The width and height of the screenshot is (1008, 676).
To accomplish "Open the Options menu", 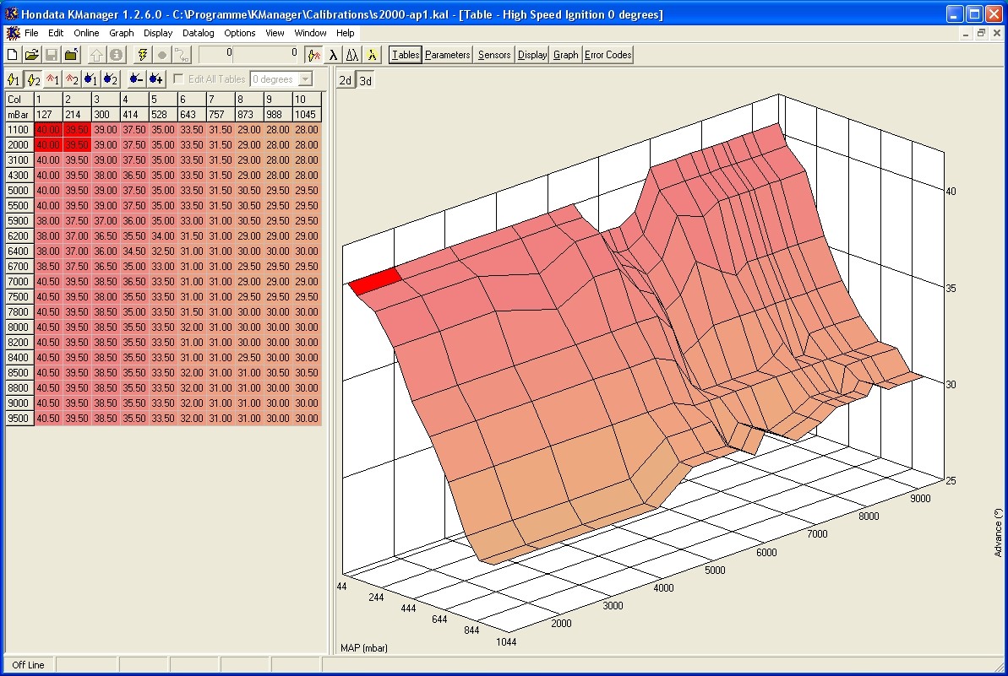I will pos(240,33).
